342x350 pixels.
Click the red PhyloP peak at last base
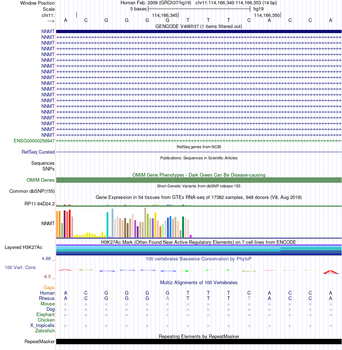(x=330, y=272)
